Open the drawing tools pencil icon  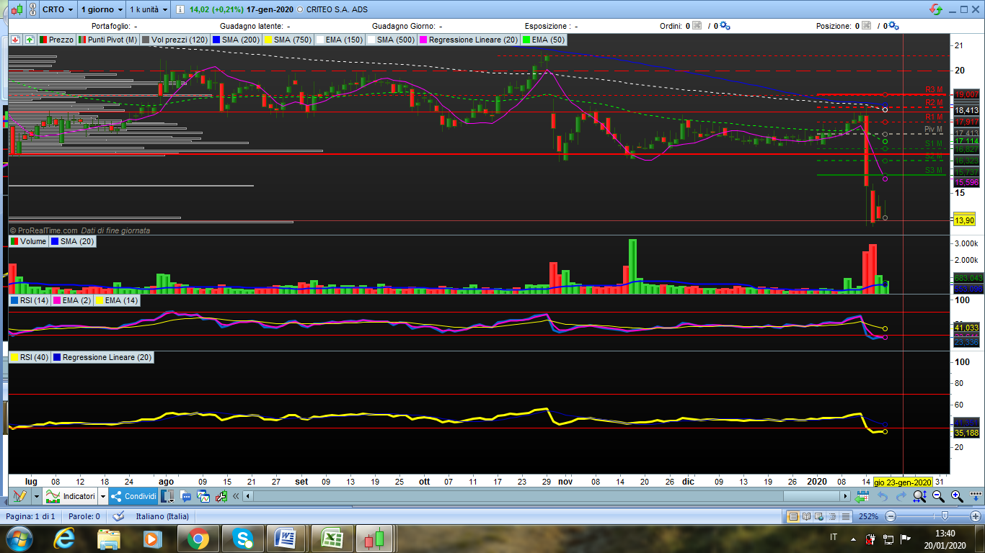tap(19, 496)
